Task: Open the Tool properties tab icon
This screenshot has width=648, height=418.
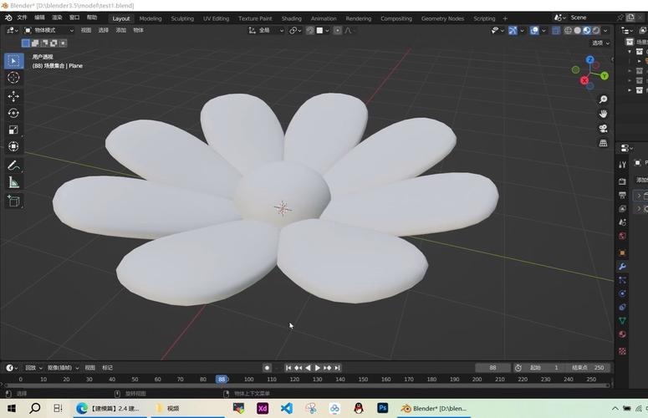Action: tap(622, 165)
